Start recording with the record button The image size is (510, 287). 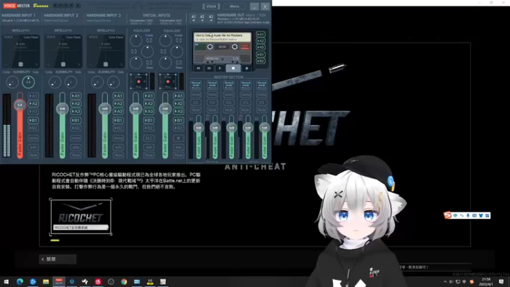tap(247, 68)
